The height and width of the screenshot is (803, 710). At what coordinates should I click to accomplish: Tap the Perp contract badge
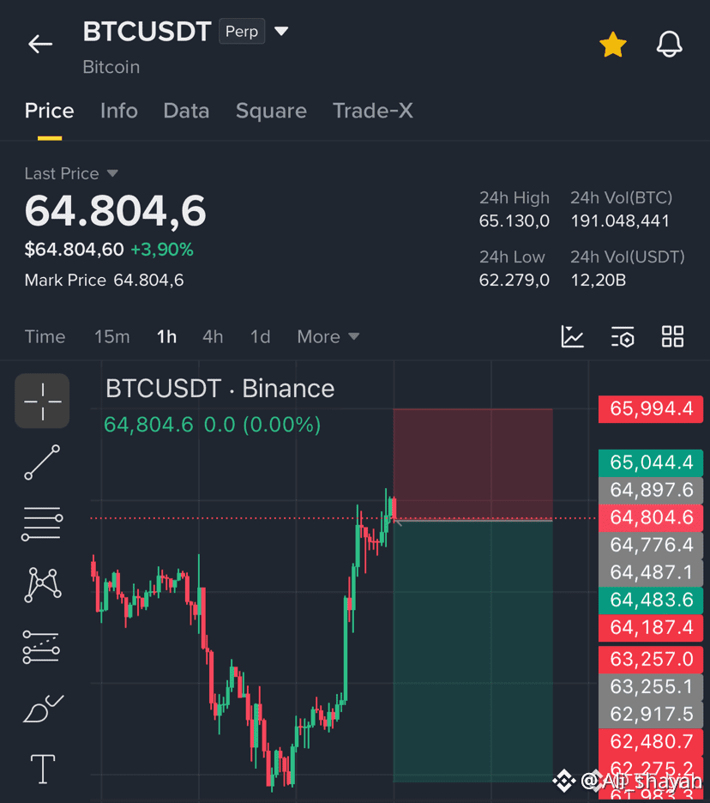242,31
